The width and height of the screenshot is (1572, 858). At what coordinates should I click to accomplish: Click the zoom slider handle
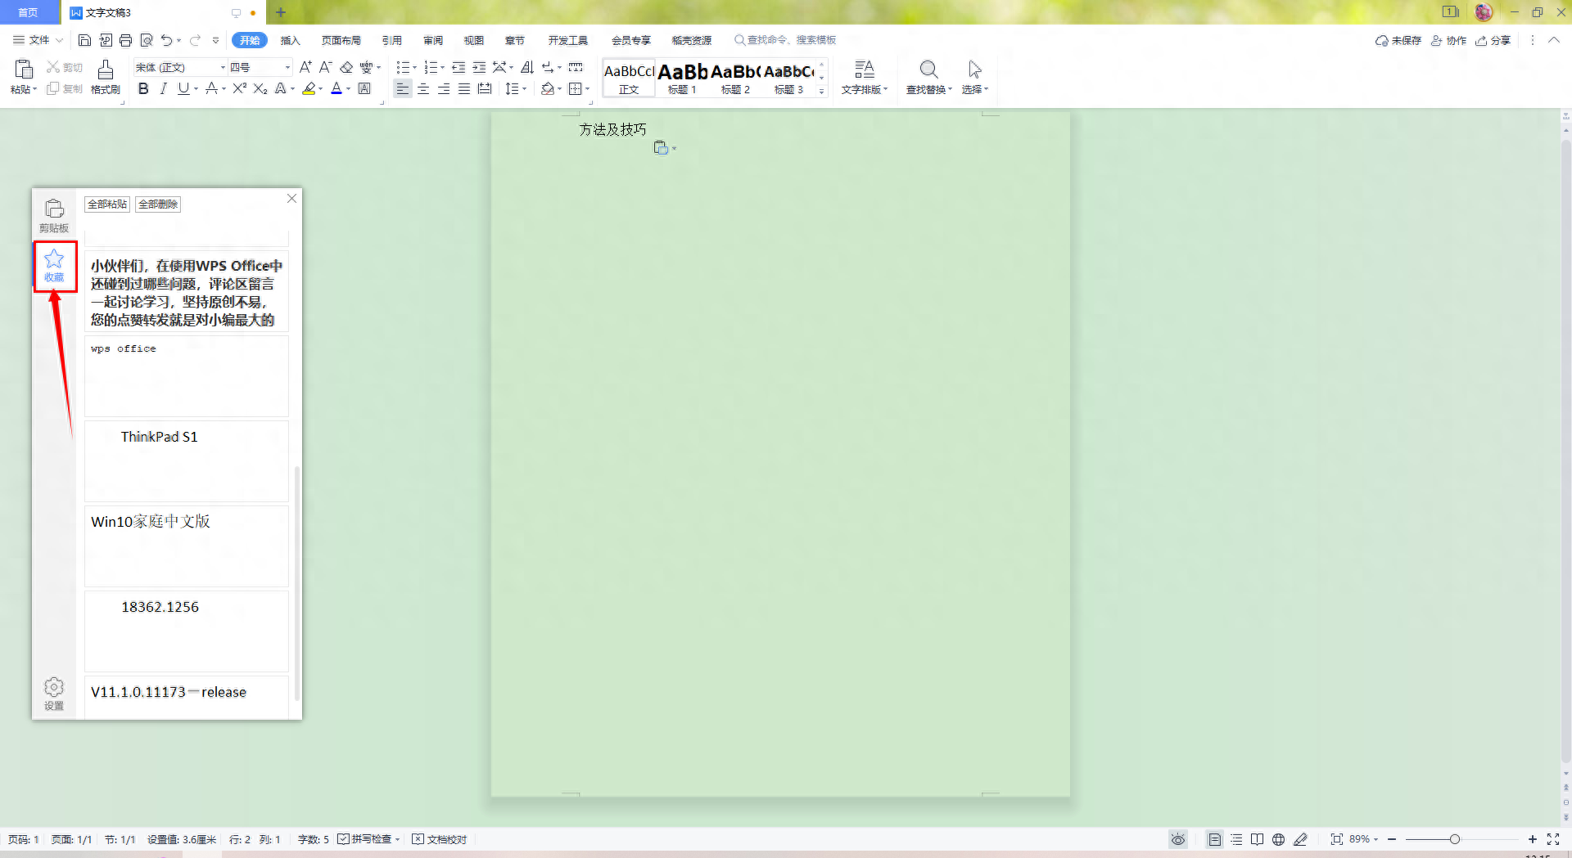pyautogui.click(x=1454, y=839)
